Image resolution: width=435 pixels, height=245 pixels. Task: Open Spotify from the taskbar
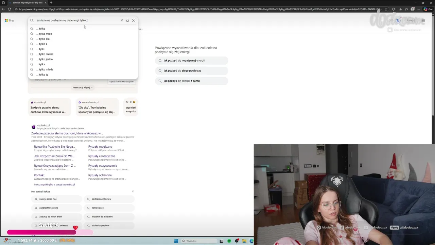tap(229, 241)
